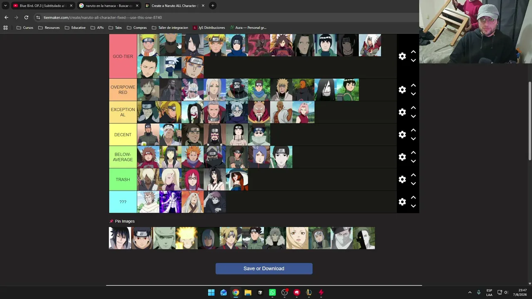Open the Educative bookmark folder

(75, 28)
